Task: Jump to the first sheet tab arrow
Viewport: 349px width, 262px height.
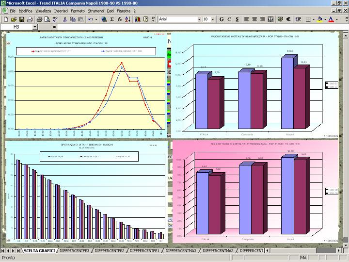Action: click(3, 251)
